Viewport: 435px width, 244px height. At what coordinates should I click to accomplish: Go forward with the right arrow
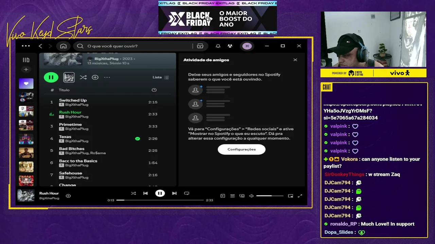[50, 46]
